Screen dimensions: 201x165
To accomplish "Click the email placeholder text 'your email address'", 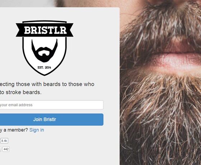I will coord(16,105).
